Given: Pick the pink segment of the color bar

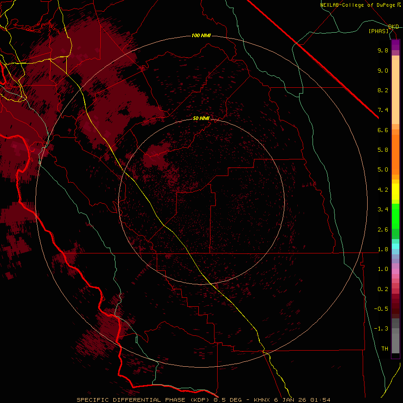Looking at the screenshot, I should click(x=395, y=271).
